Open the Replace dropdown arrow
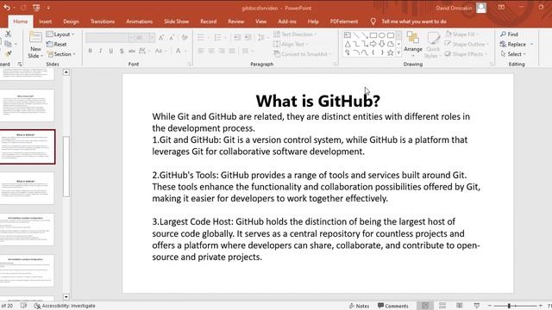This screenshot has width=552, height=310. [531, 44]
